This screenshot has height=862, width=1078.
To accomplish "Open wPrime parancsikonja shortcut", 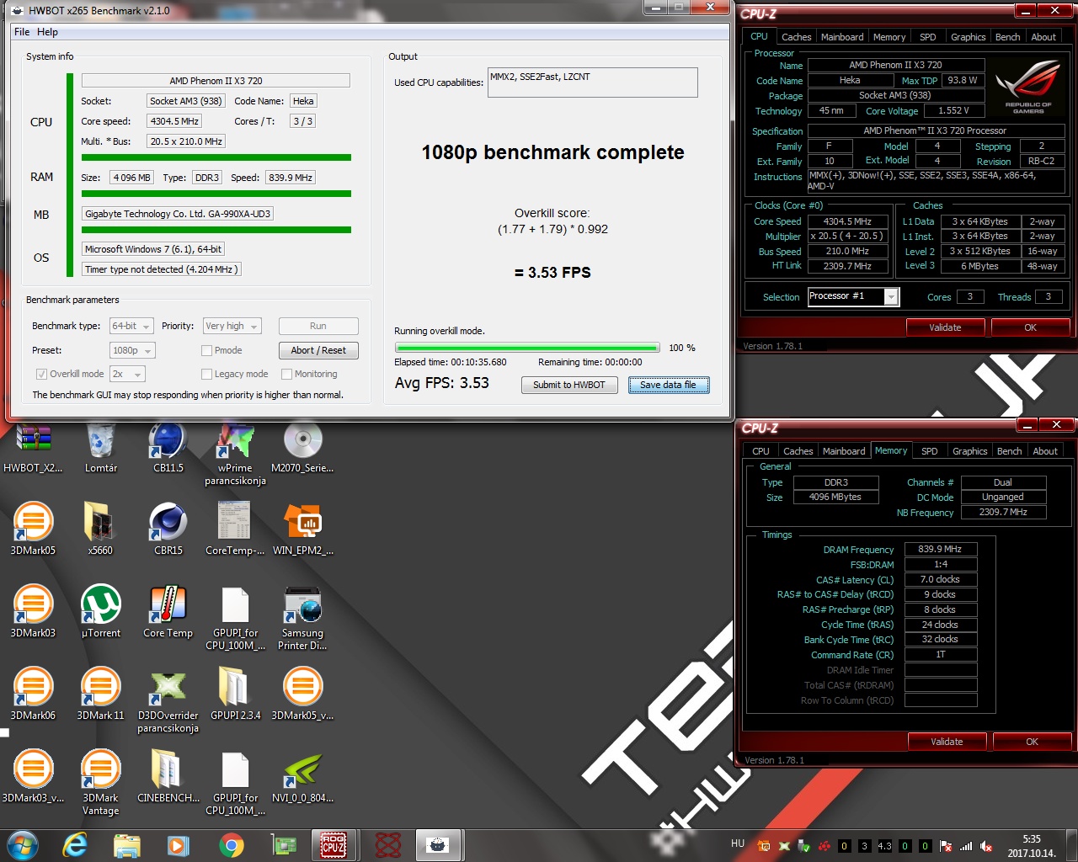I will 236,455.
